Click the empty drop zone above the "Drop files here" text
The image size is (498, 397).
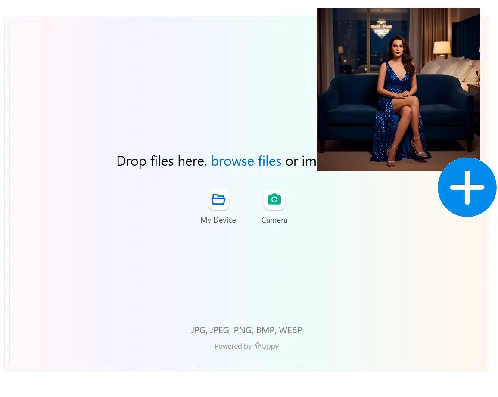click(x=172, y=86)
